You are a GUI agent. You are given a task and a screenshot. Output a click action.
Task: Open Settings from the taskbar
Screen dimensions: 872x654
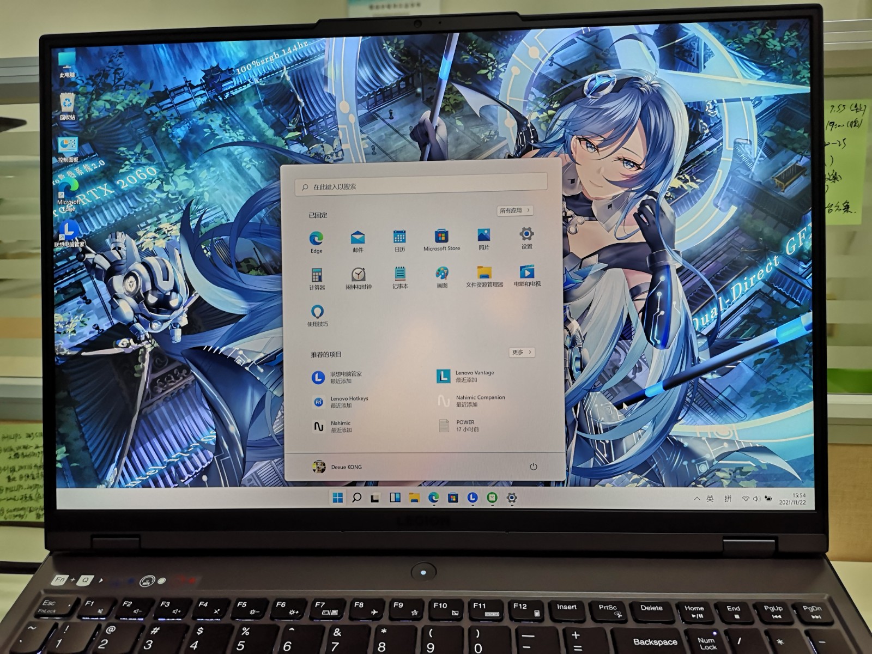tap(511, 497)
